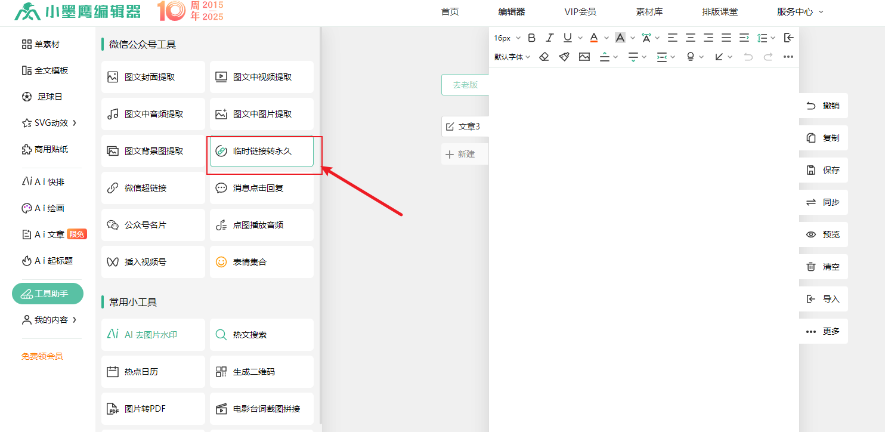
Task: Expand the 服务中心 menu
Action: tap(800, 11)
